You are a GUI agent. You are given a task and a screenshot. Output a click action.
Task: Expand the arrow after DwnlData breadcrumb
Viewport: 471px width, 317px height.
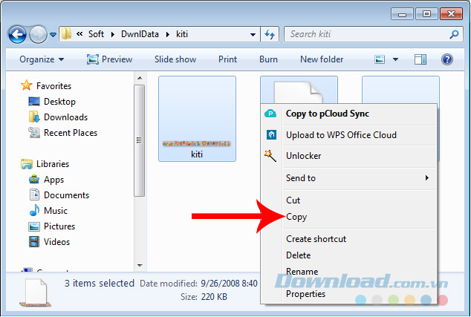(x=168, y=35)
